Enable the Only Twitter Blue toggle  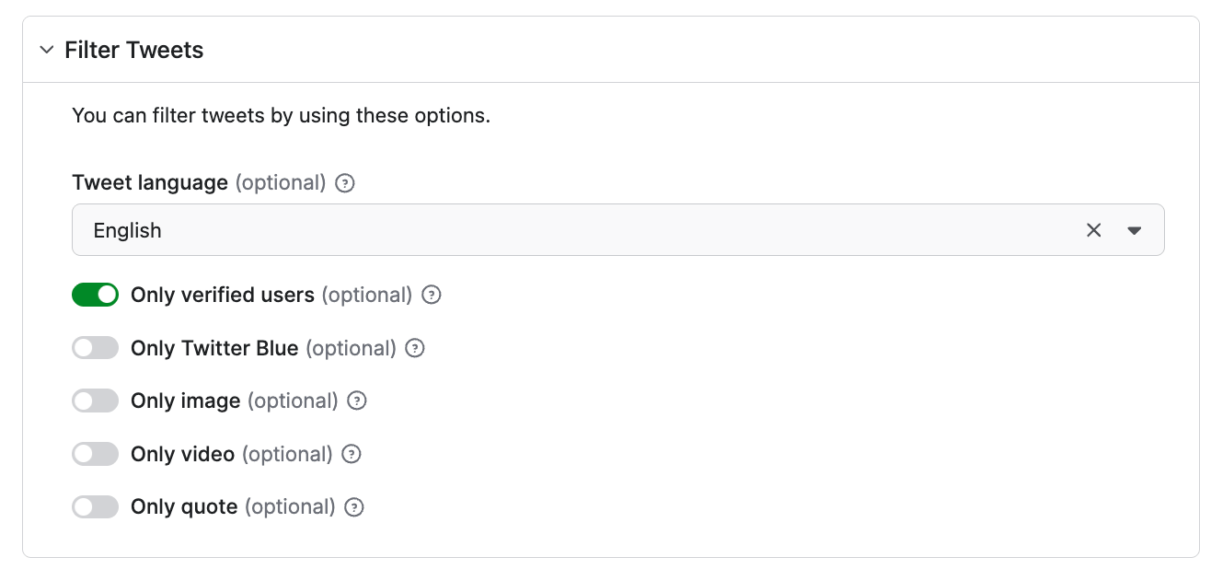[x=95, y=348]
